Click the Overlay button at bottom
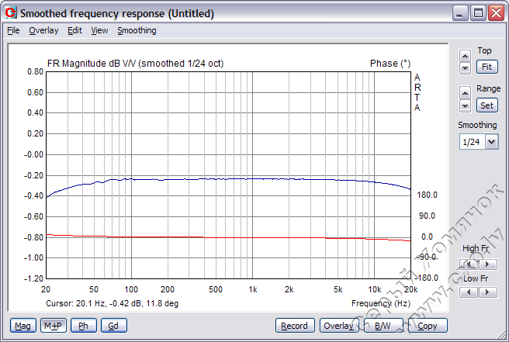The image size is (509, 342). [x=339, y=326]
